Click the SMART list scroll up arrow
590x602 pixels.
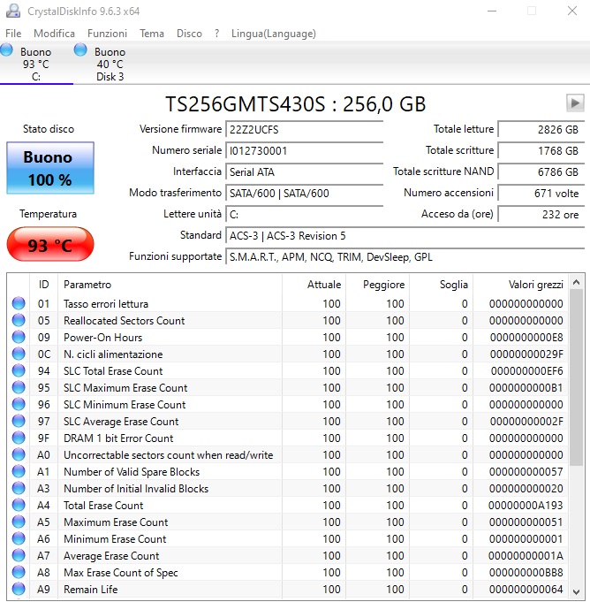tap(576, 283)
